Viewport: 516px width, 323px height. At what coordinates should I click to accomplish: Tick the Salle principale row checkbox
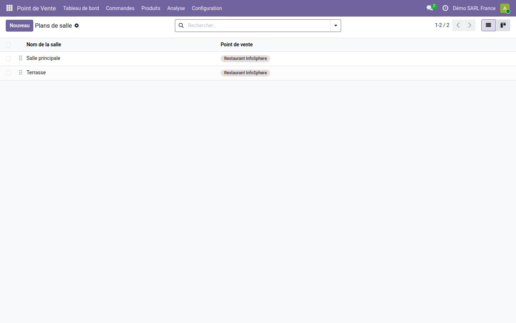click(8, 58)
